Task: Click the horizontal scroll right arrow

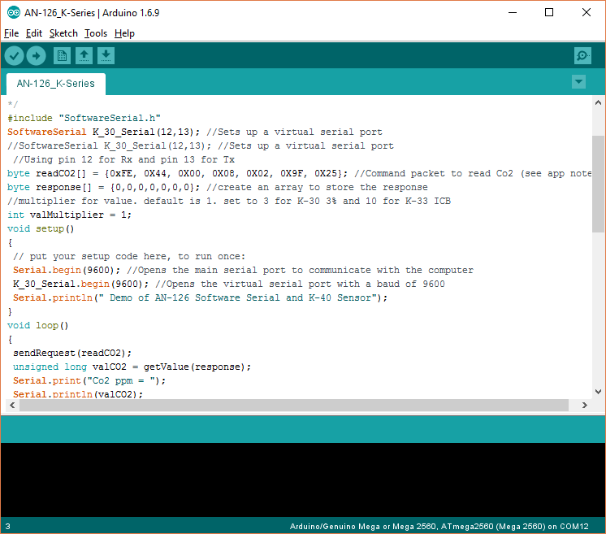Action: (x=584, y=405)
